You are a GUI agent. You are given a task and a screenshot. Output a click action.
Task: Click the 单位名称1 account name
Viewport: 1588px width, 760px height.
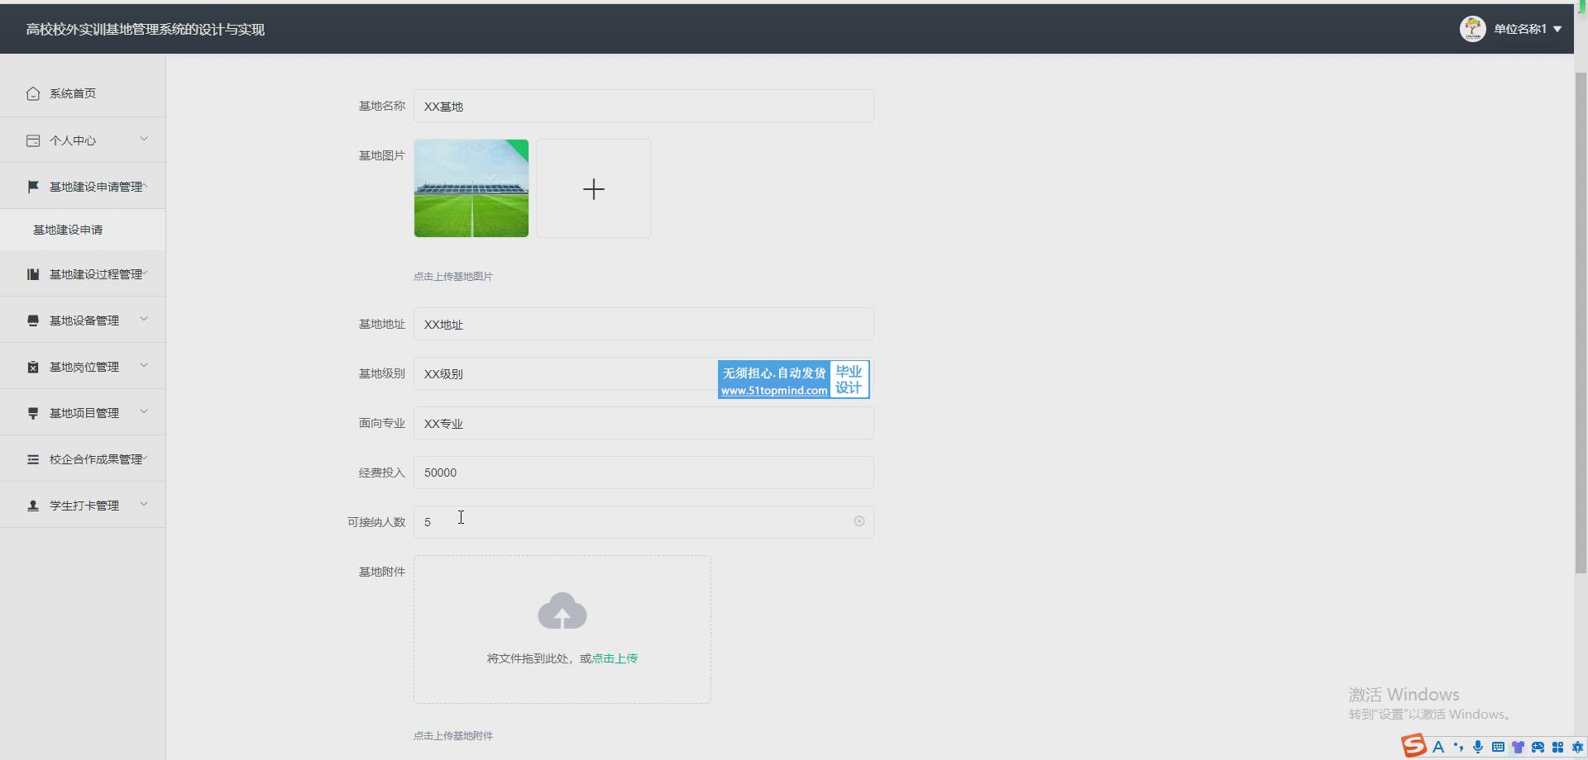coord(1519,29)
